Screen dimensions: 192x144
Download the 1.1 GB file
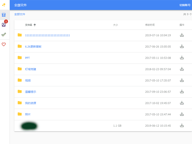point(182,125)
